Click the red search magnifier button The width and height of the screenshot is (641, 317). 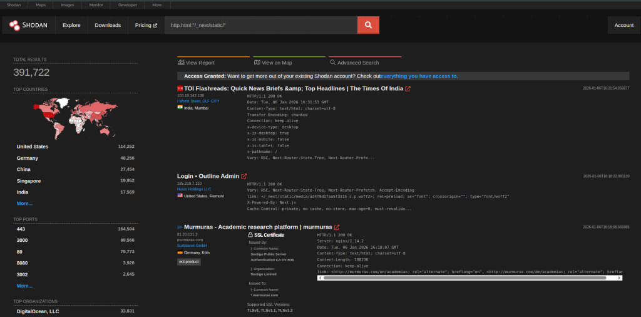coord(368,25)
